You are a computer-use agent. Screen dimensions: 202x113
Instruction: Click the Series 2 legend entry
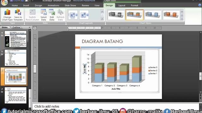(153, 70)
